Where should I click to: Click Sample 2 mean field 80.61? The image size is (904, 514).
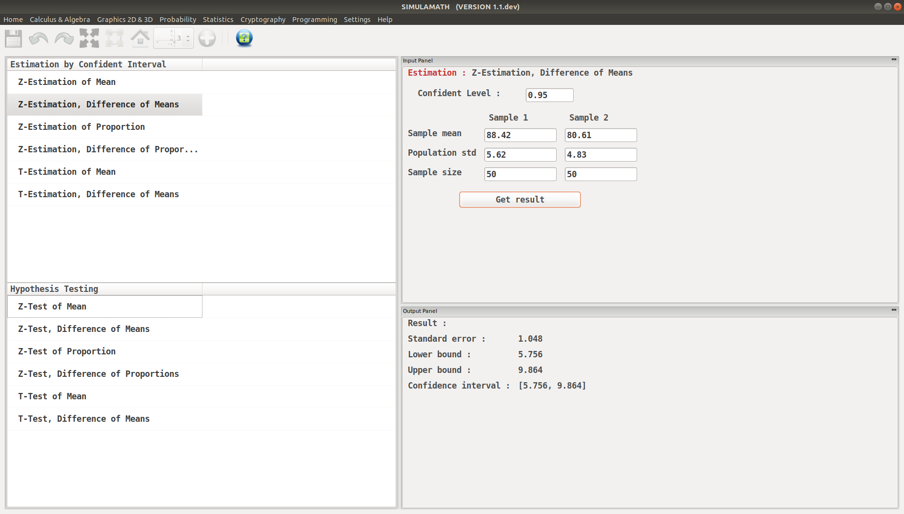[601, 135]
